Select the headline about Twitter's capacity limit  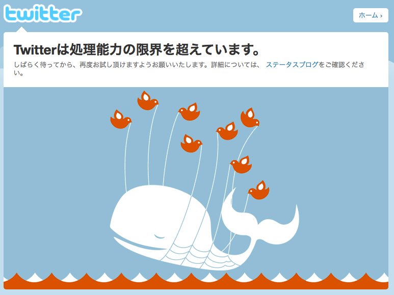pyautogui.click(x=137, y=49)
